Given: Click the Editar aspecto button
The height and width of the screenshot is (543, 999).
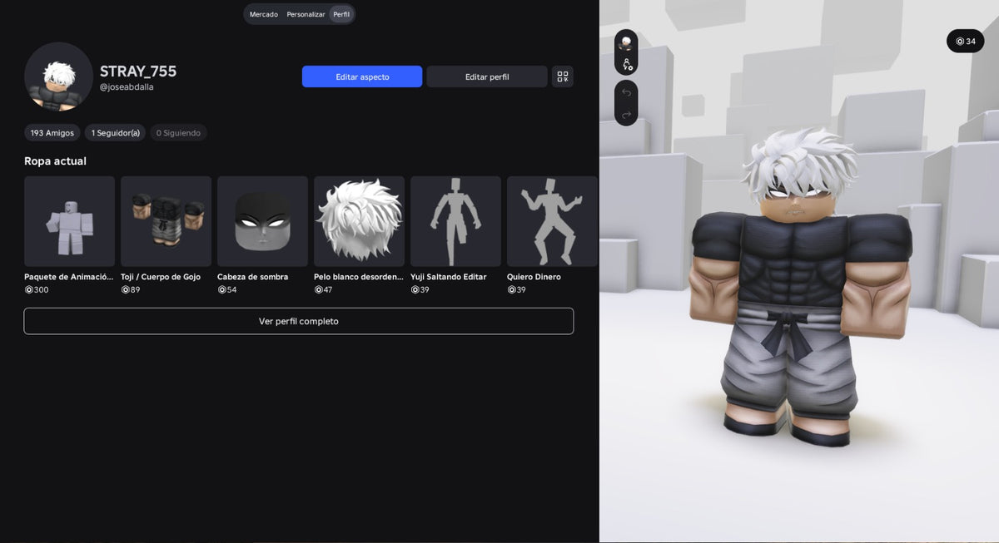Looking at the screenshot, I should click(362, 77).
